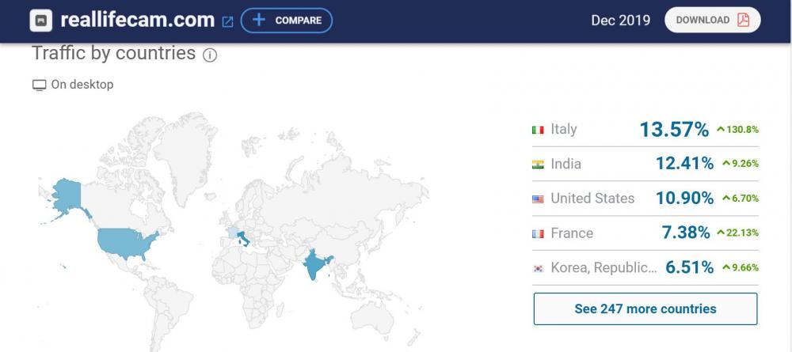Click the Dec 2019 date label

(620, 21)
